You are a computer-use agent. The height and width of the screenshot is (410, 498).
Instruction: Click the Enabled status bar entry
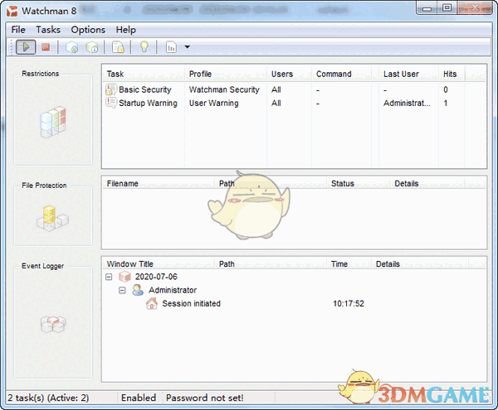point(139,398)
